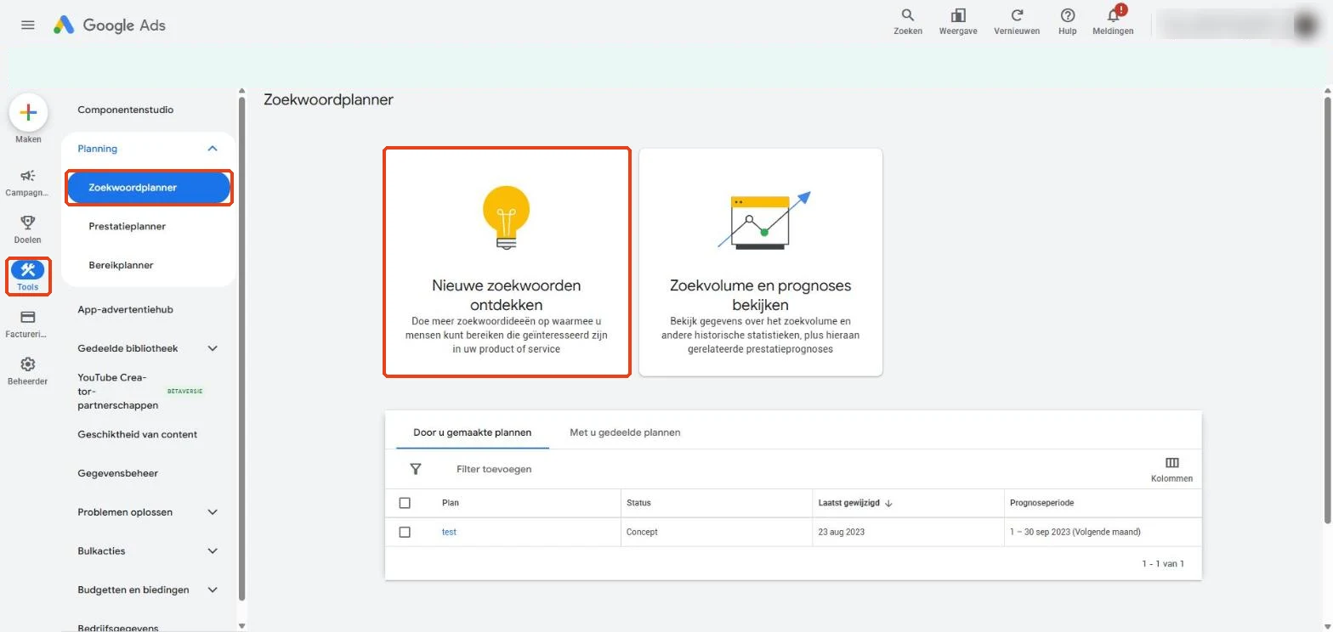The width and height of the screenshot is (1333, 632).
Task: Open App-advertentiehub in the sidebar
Action: [125, 310]
